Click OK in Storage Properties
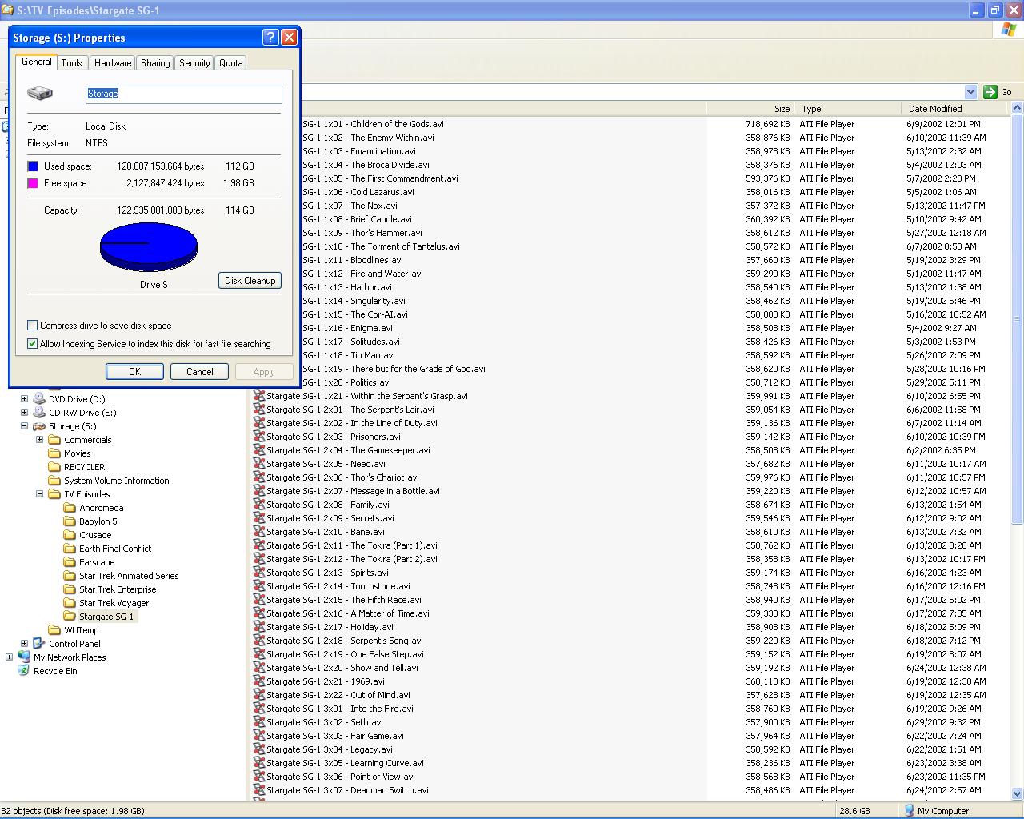This screenshot has width=1024, height=819. pos(134,371)
